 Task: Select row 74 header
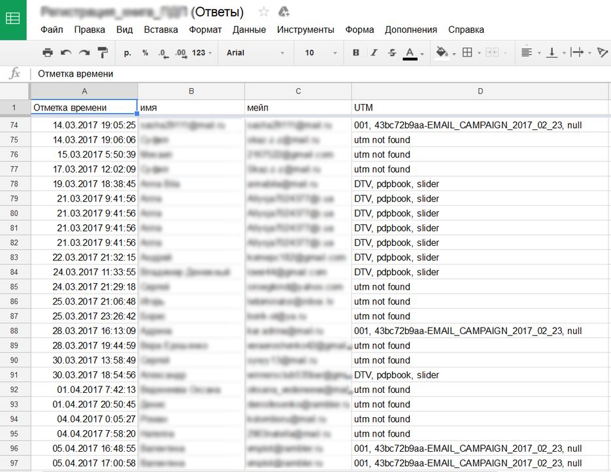pos(14,125)
